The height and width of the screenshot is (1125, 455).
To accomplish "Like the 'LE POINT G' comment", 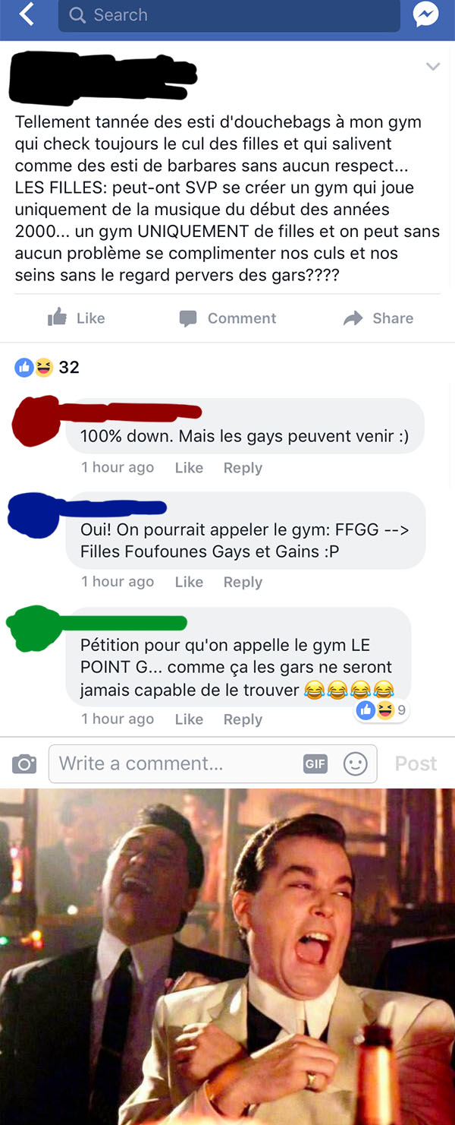I will (189, 719).
